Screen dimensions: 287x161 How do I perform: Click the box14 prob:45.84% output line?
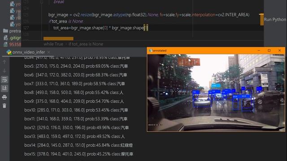78,145
